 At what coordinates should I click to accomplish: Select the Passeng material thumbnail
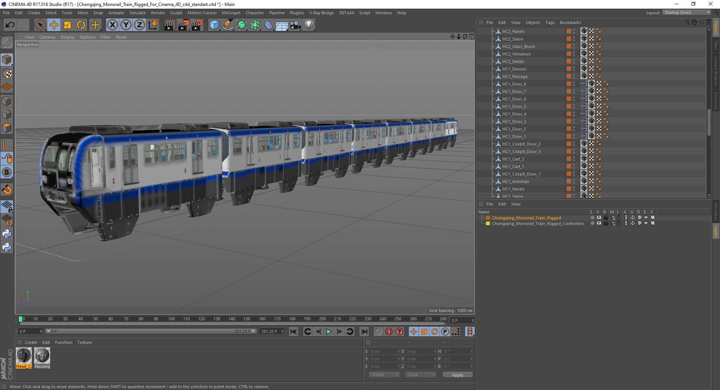point(42,355)
